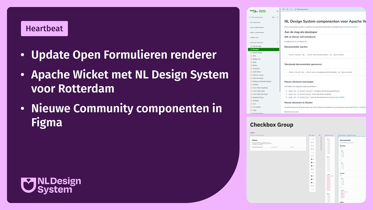Click document icon beside the Icon item
Image resolution: width=373 pixels, height=210 pixels.
pyautogui.click(x=251, y=104)
